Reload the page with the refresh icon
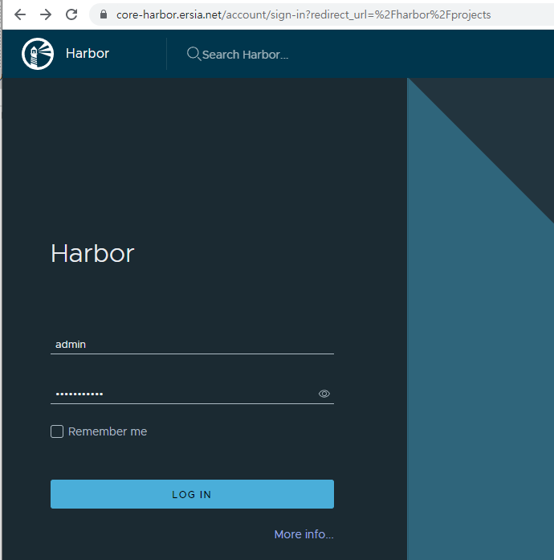The width and height of the screenshot is (554, 560). tap(71, 14)
